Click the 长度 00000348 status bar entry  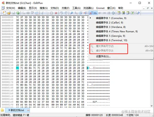pyautogui.click(x=114, y=115)
